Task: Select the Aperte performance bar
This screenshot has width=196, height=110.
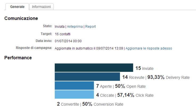Action: click(74, 86)
